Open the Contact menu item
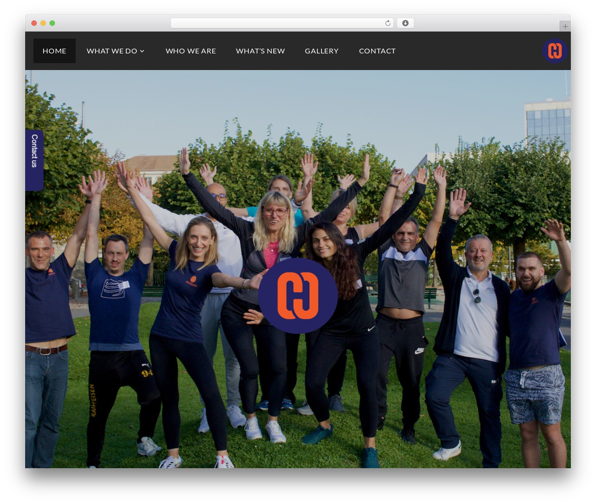The width and height of the screenshot is (596, 504). [377, 51]
